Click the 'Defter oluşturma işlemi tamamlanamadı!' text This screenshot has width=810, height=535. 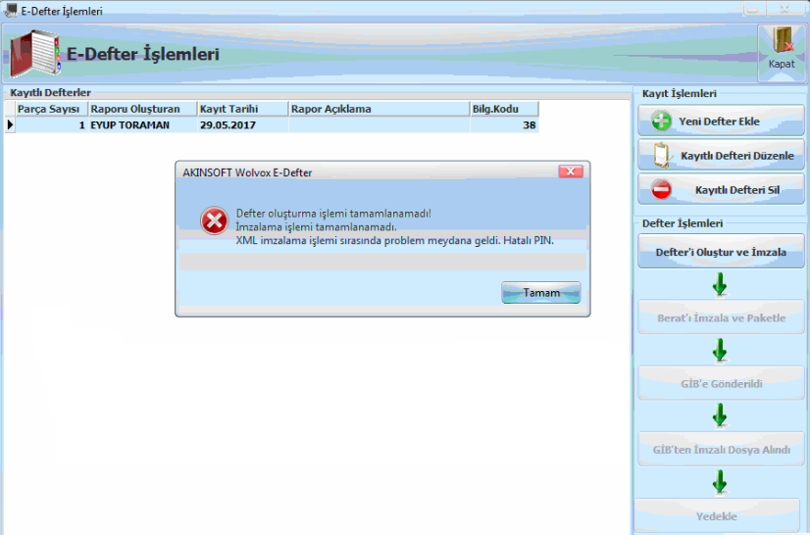pyautogui.click(x=333, y=213)
